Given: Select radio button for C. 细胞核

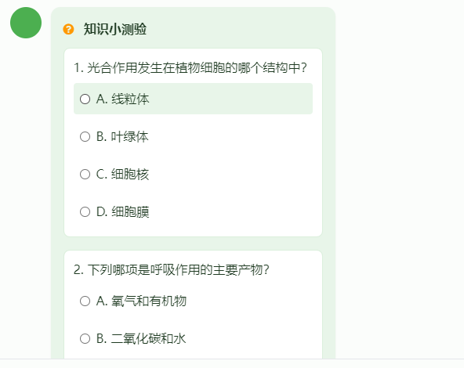Looking at the screenshot, I should pyautogui.click(x=85, y=174).
